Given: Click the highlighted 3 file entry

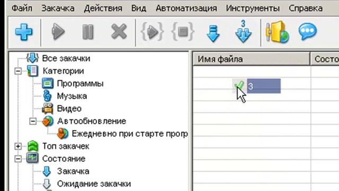Looking at the screenshot, I should tap(264, 86).
